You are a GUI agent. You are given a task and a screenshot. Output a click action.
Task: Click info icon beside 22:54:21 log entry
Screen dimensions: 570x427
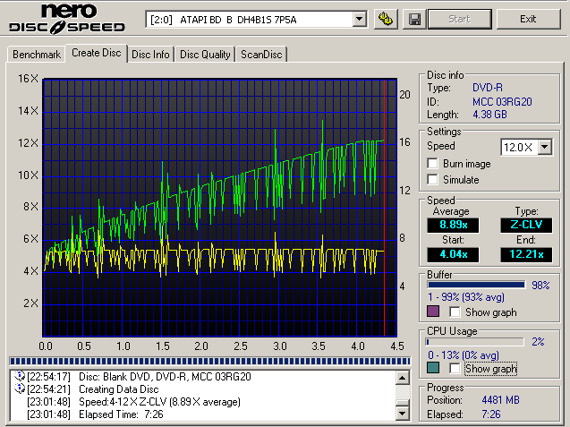[19, 389]
